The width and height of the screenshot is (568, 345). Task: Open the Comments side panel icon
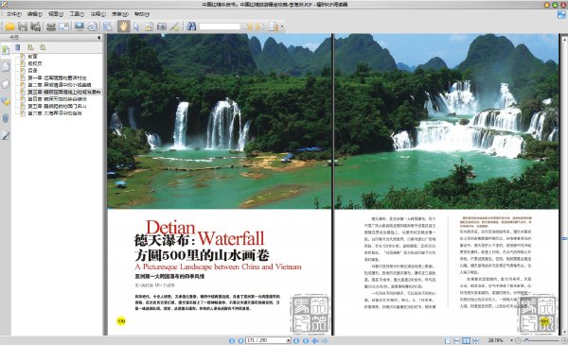(6, 101)
